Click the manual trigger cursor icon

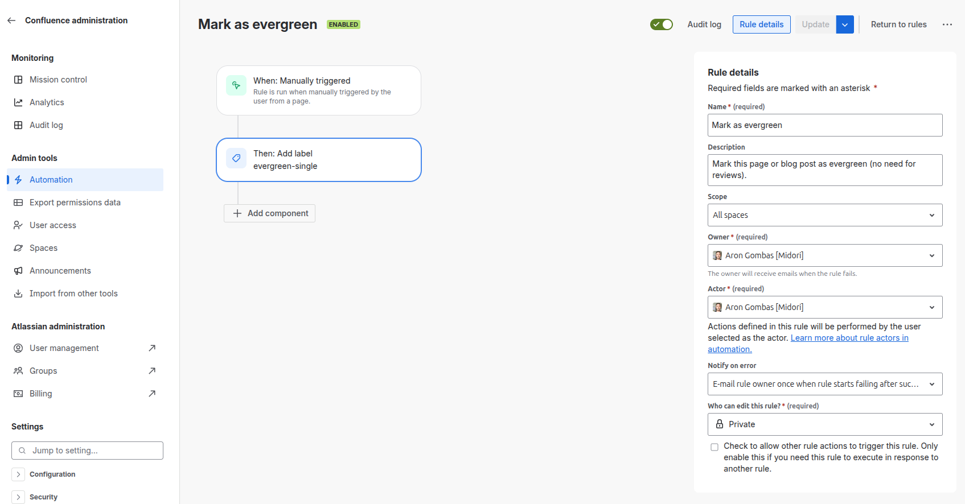236,85
